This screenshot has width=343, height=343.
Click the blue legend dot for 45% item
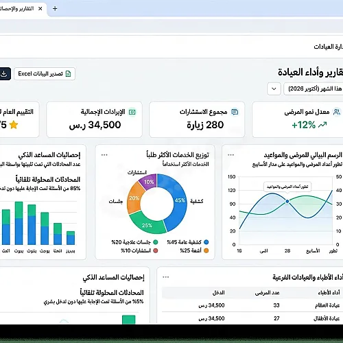[206, 242]
